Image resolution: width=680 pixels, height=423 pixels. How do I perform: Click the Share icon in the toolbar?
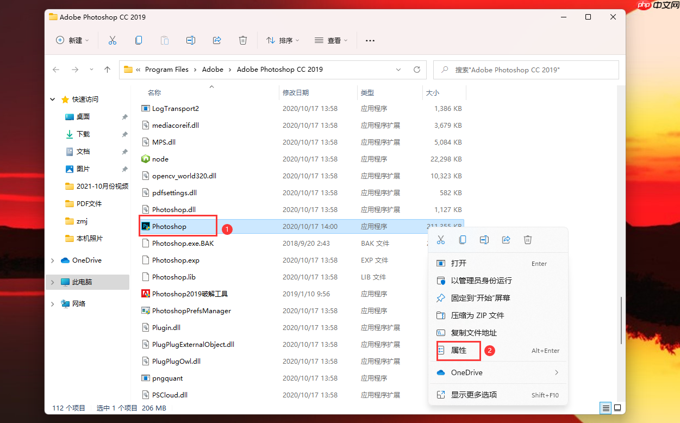[217, 40]
